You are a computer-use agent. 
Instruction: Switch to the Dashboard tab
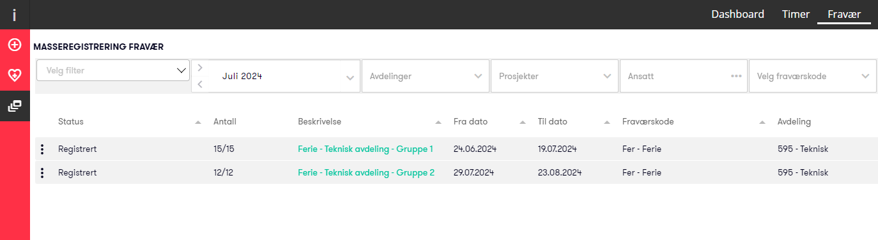tap(737, 14)
